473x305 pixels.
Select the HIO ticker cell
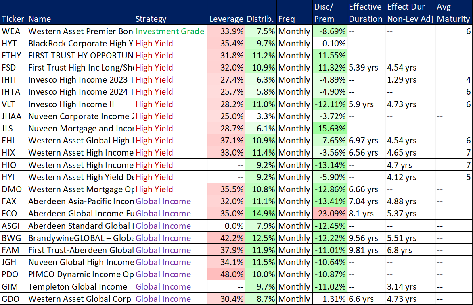point(13,165)
